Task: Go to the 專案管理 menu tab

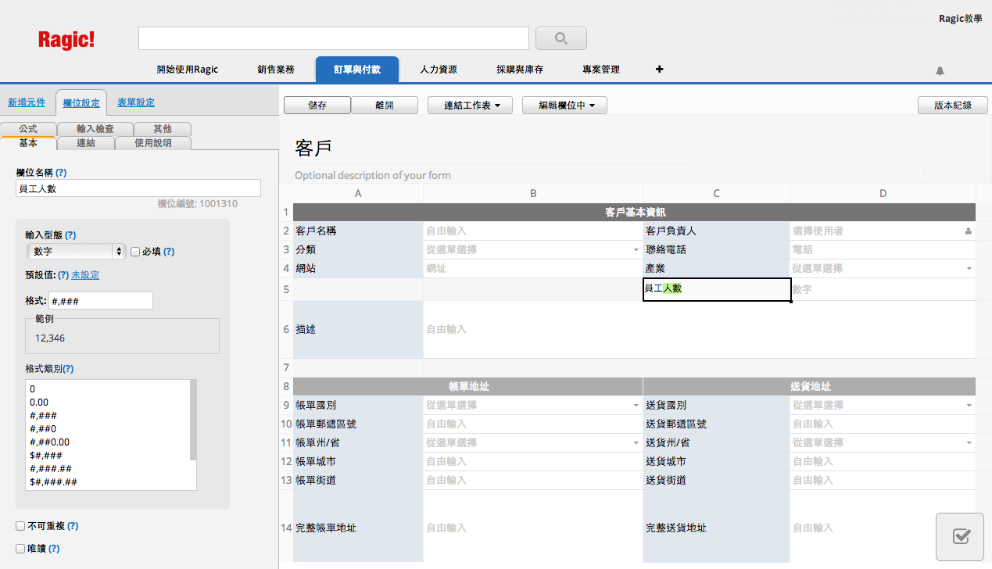Action: [x=601, y=70]
